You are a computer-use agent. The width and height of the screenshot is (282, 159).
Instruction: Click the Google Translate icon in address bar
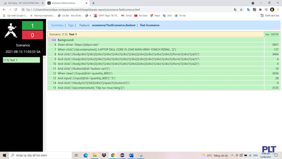click(235, 10)
